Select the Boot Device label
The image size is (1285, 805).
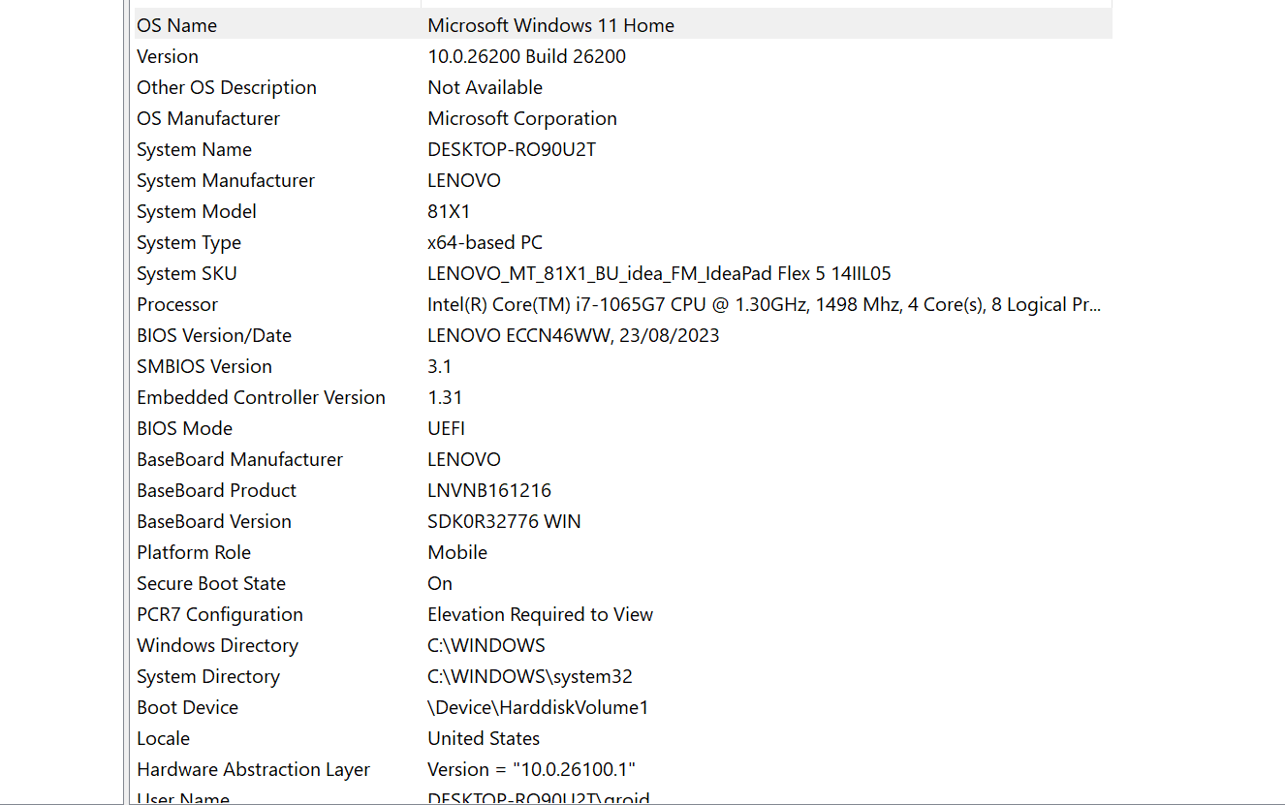(187, 707)
